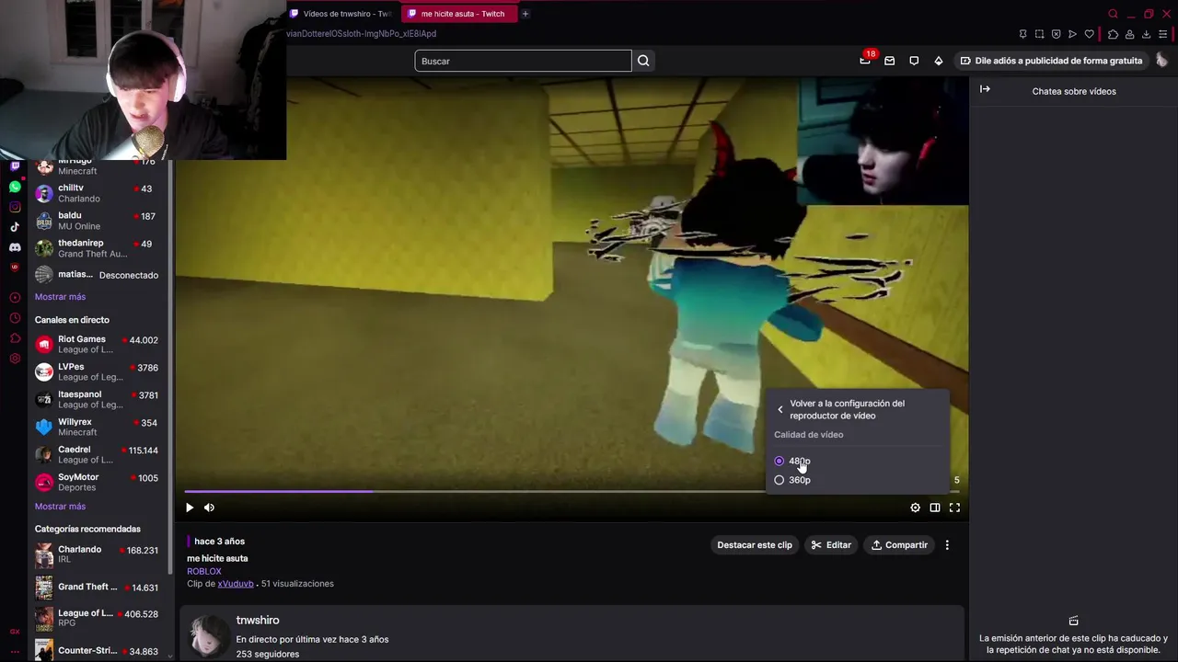Open WhatsApp in the Opera sidebar
This screenshot has height=662, width=1178.
[x=15, y=187]
